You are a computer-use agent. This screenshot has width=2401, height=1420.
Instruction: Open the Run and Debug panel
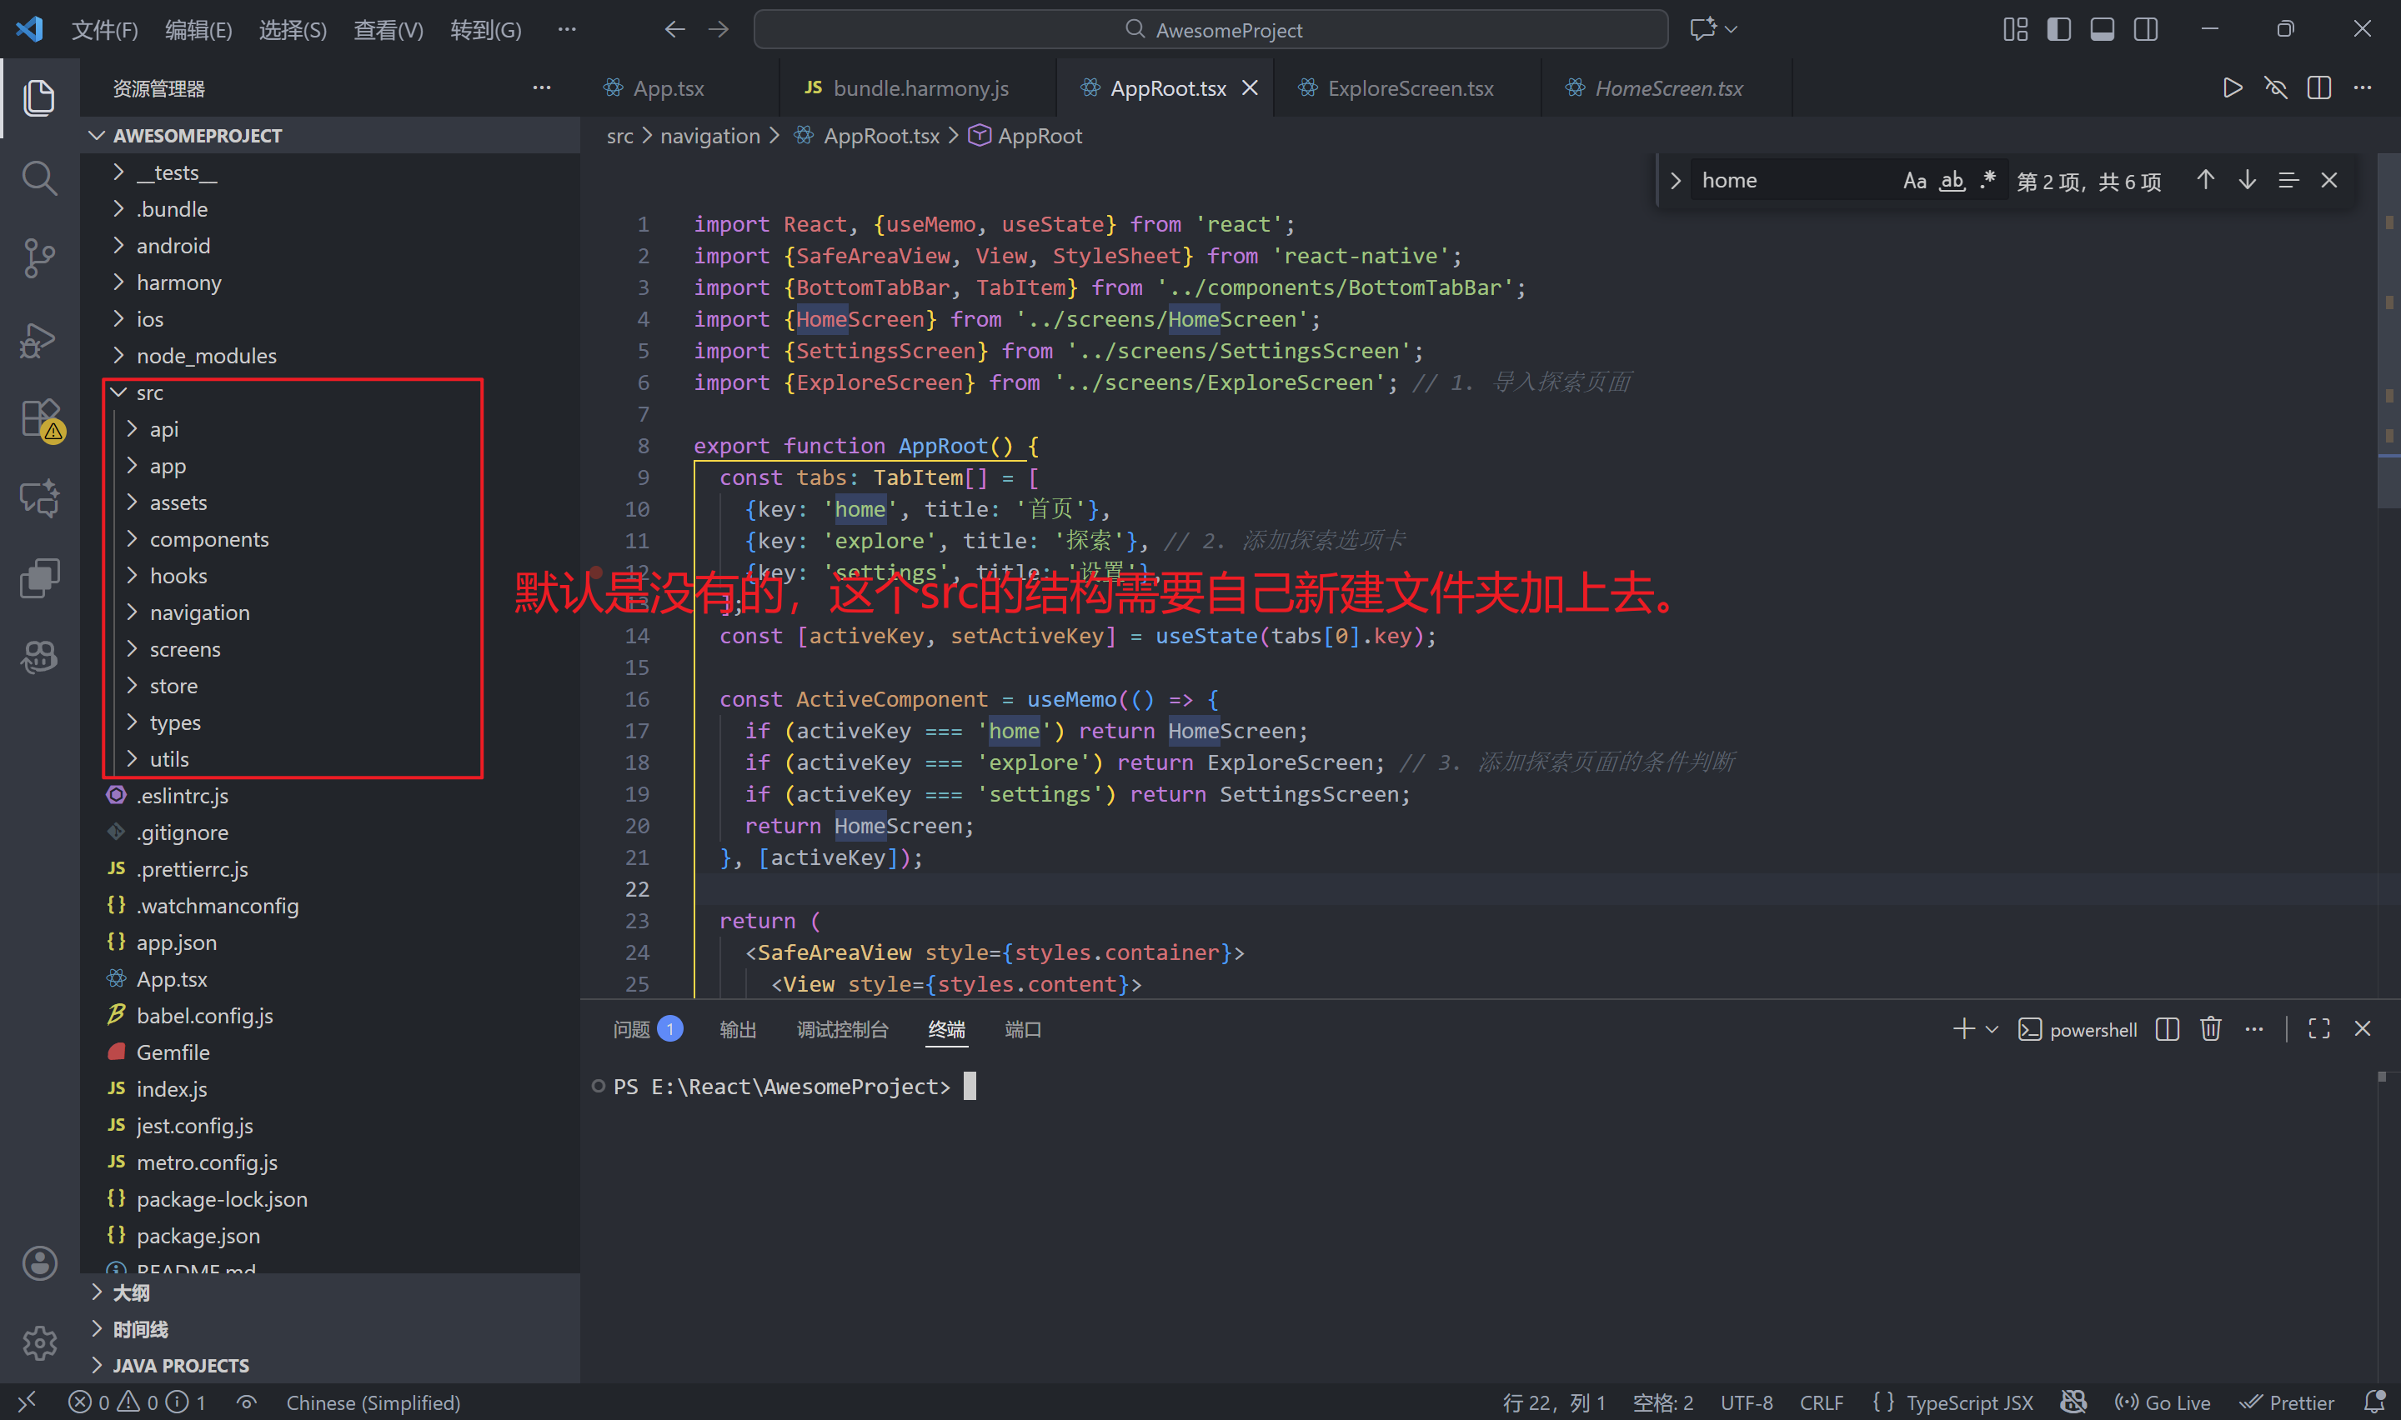point(39,338)
